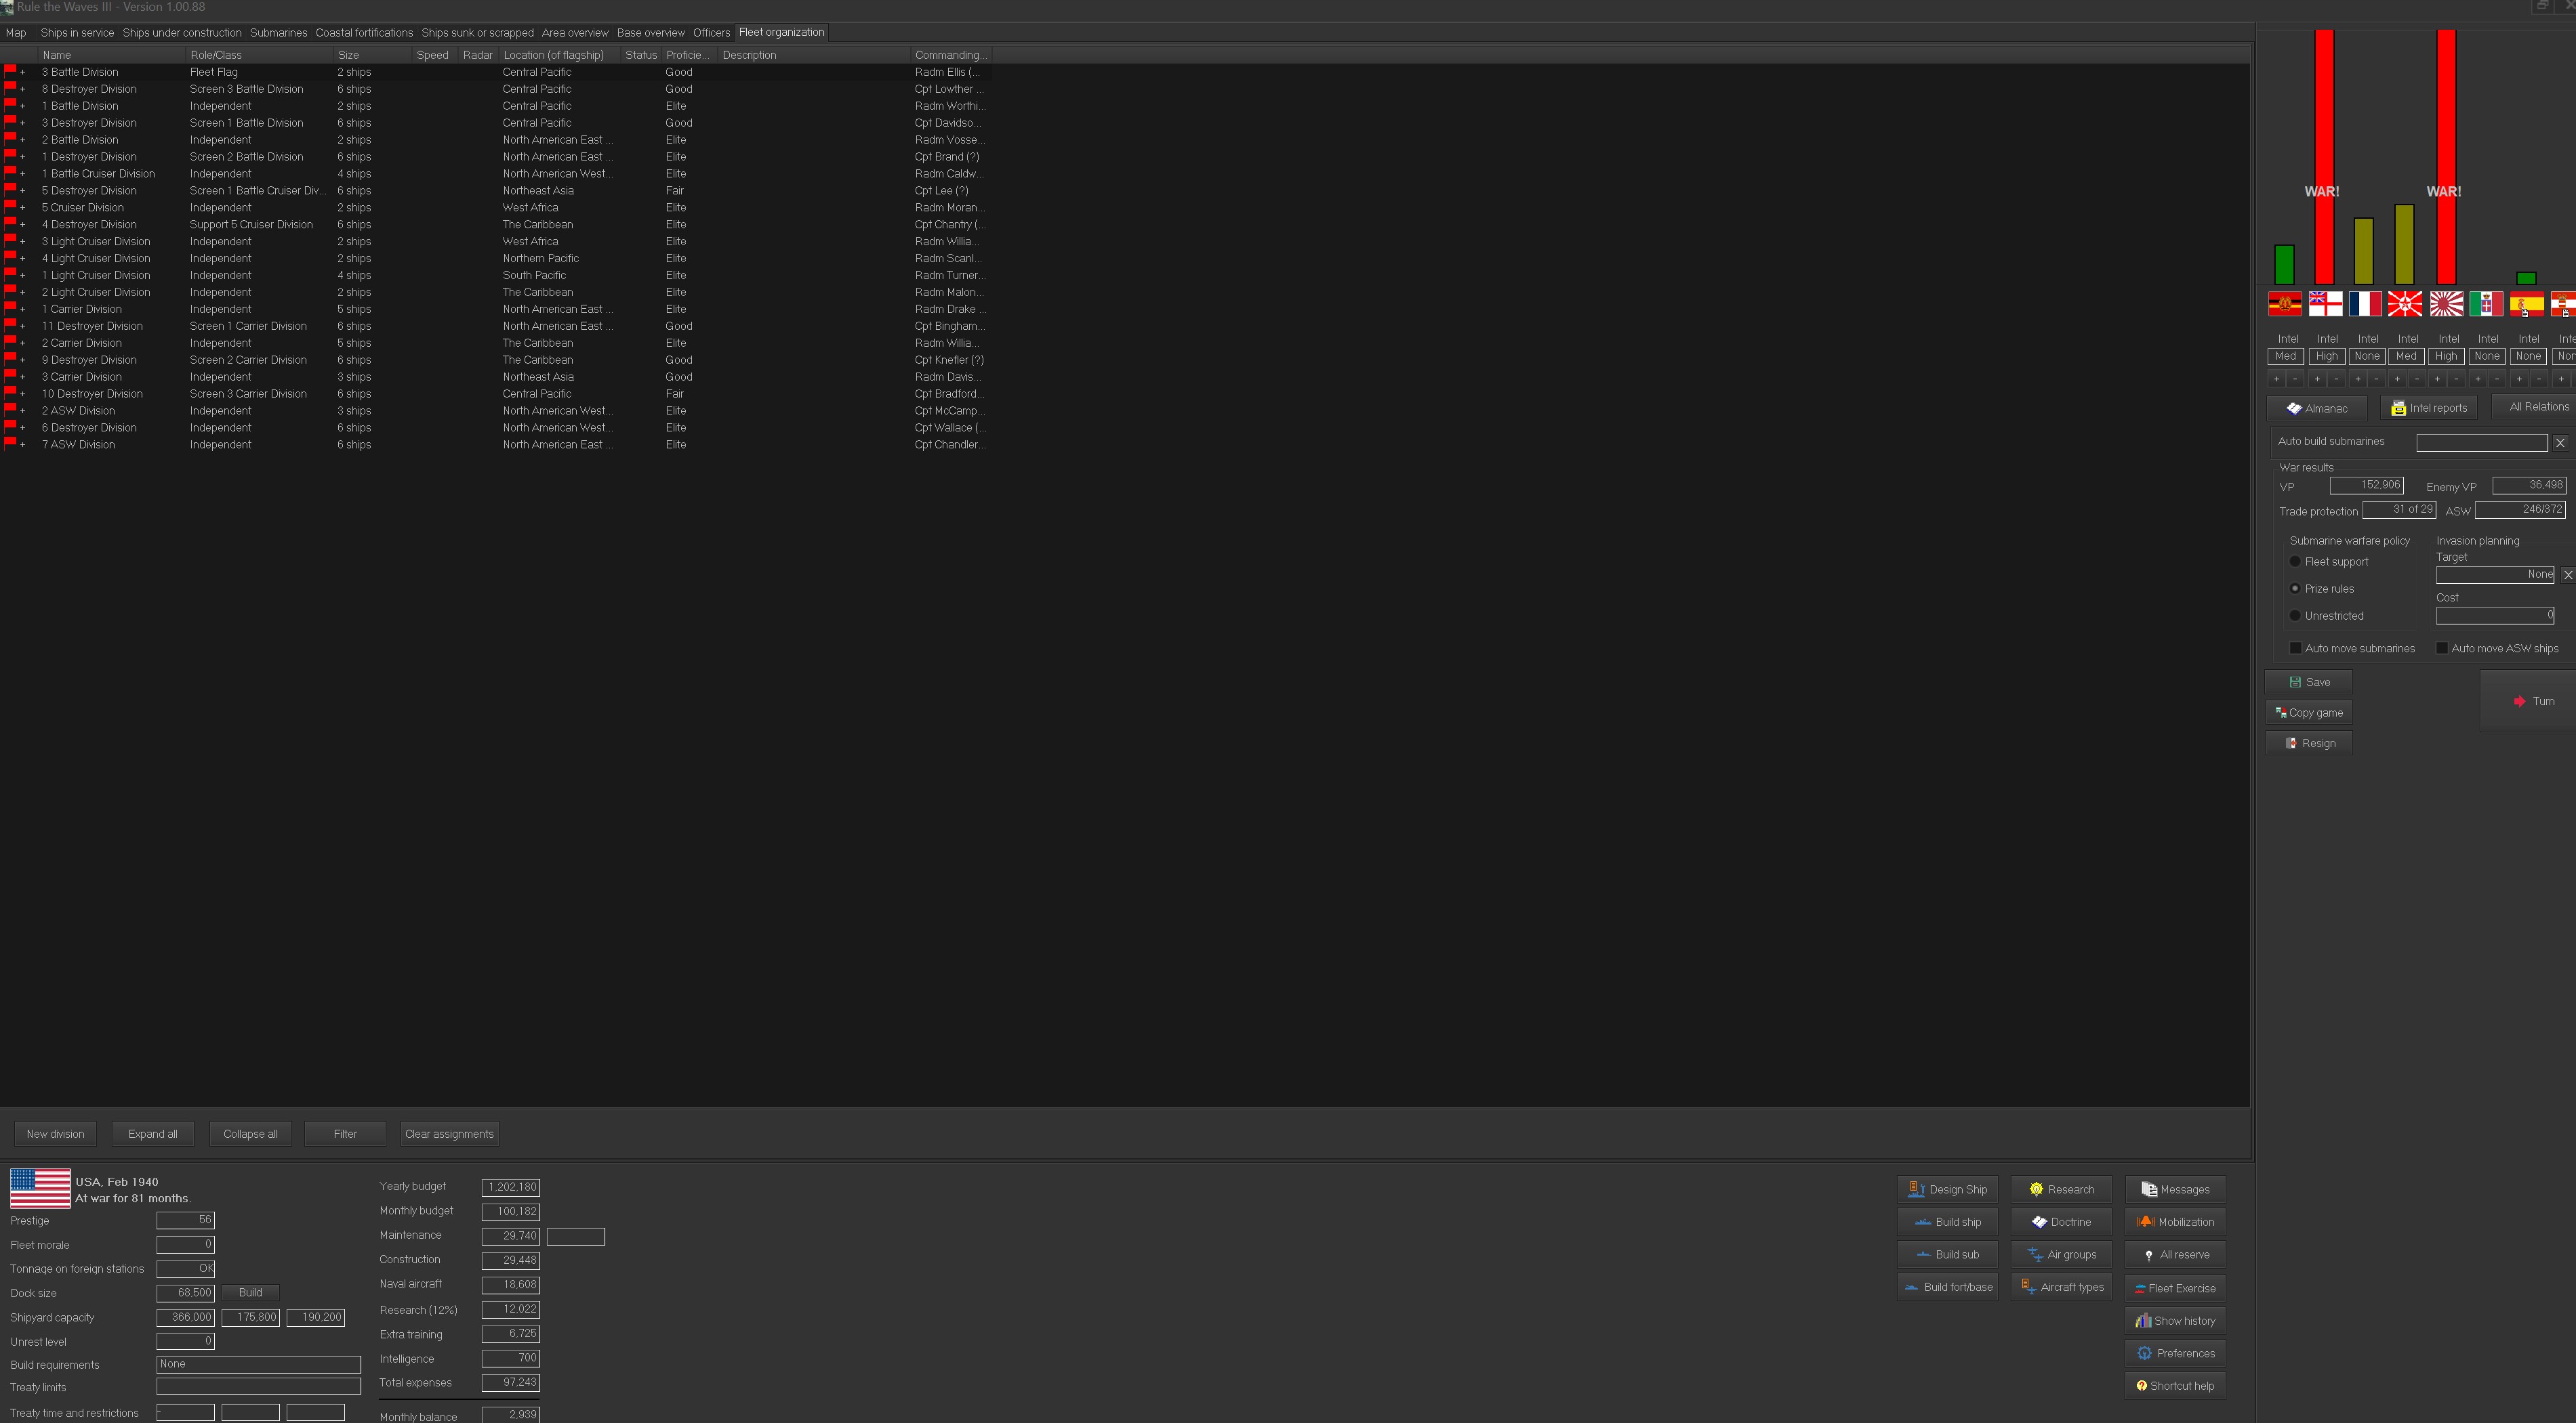Click the New division button

click(55, 1133)
